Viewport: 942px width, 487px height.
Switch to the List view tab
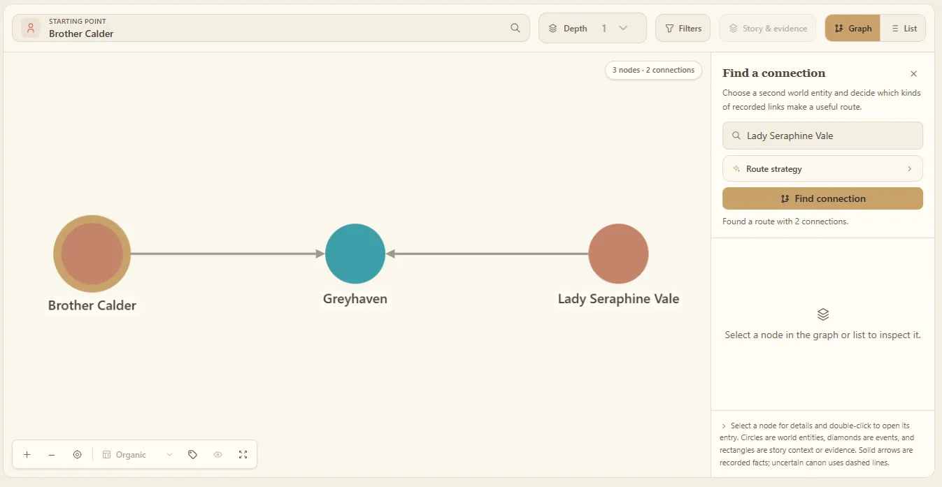pos(903,28)
